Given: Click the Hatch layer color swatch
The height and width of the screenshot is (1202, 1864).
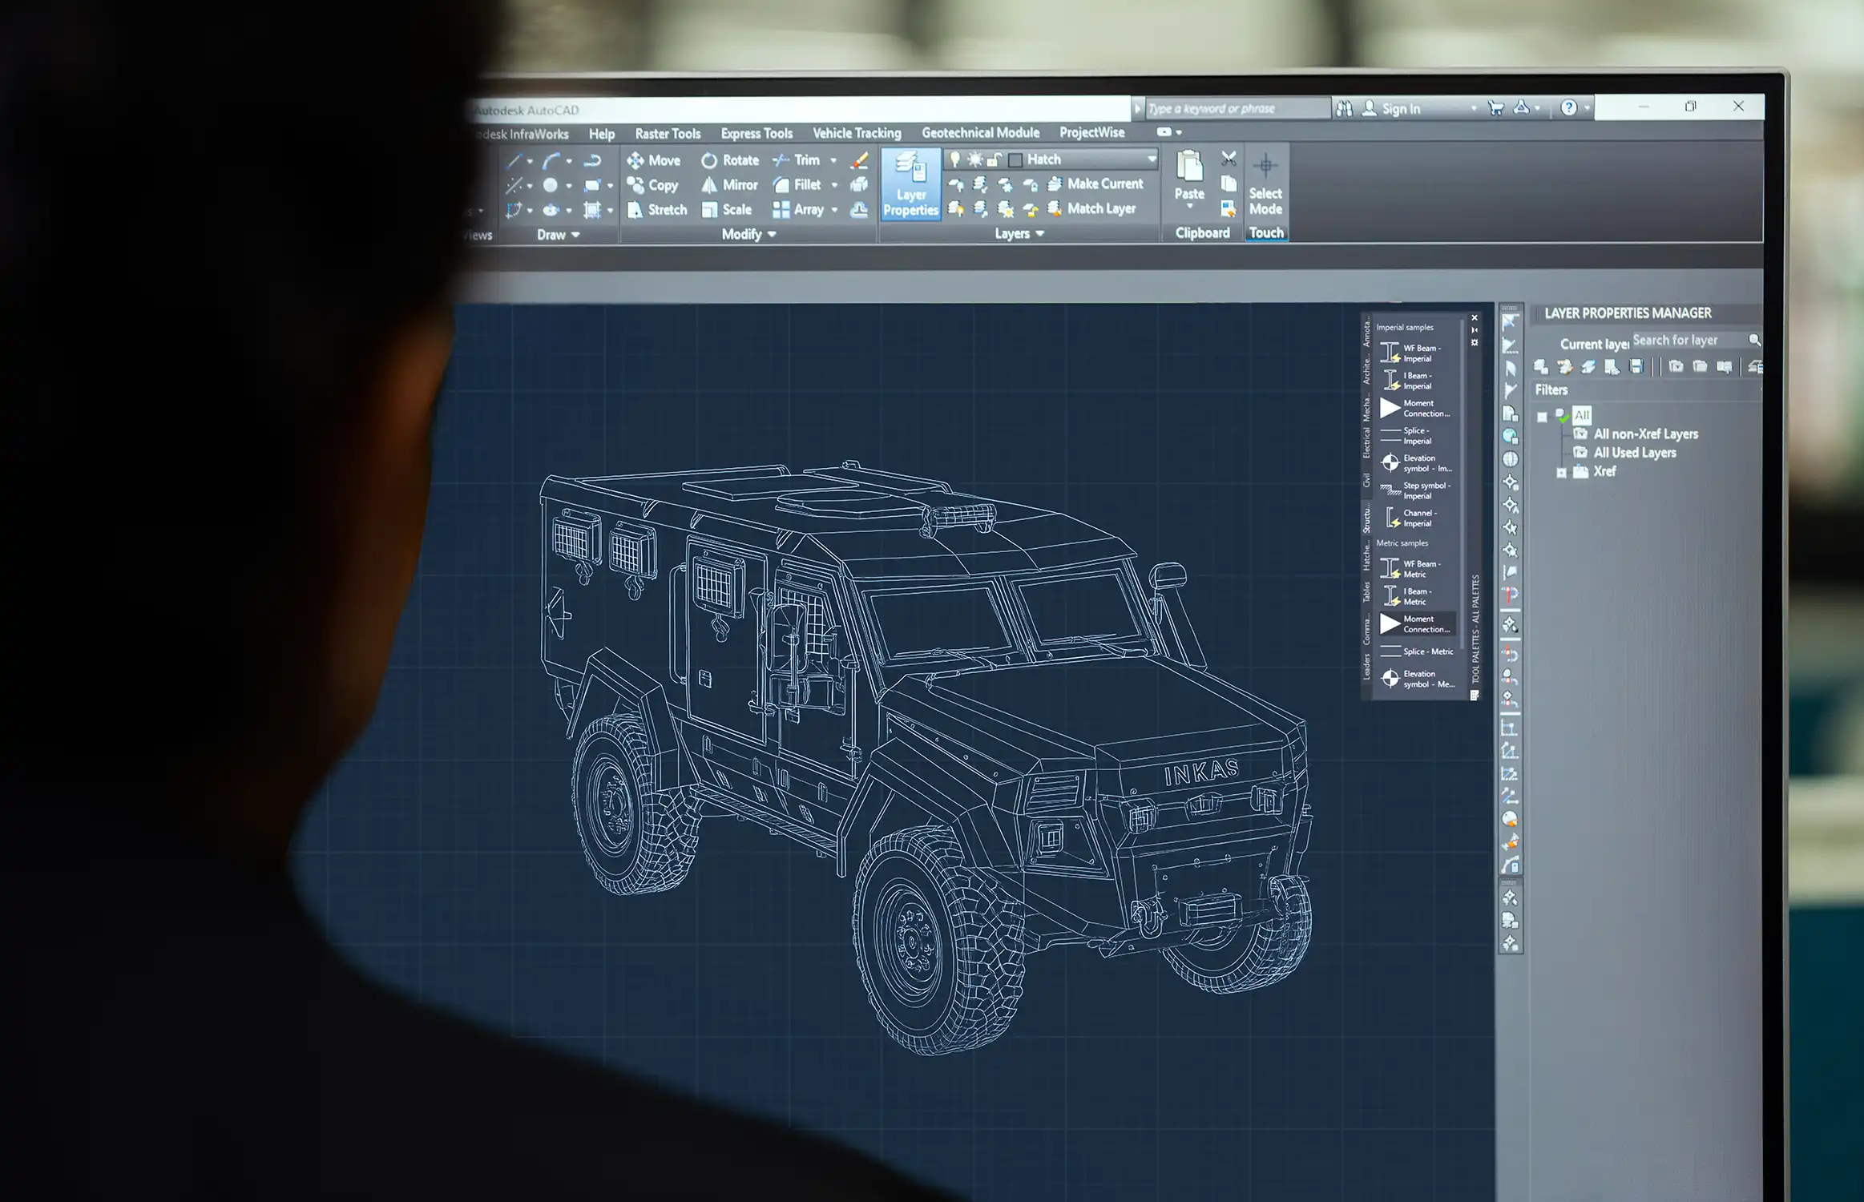Looking at the screenshot, I should 1015,159.
